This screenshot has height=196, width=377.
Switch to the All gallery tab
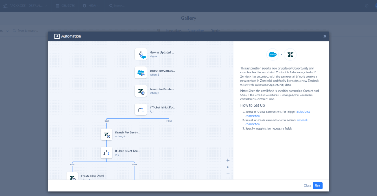pos(158,31)
